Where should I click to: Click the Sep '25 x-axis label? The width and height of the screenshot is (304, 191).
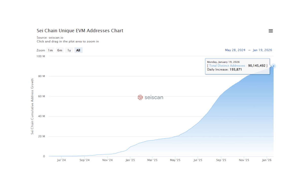(221, 160)
